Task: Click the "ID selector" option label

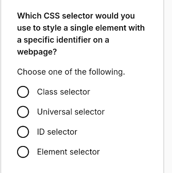Action: pos(57,132)
